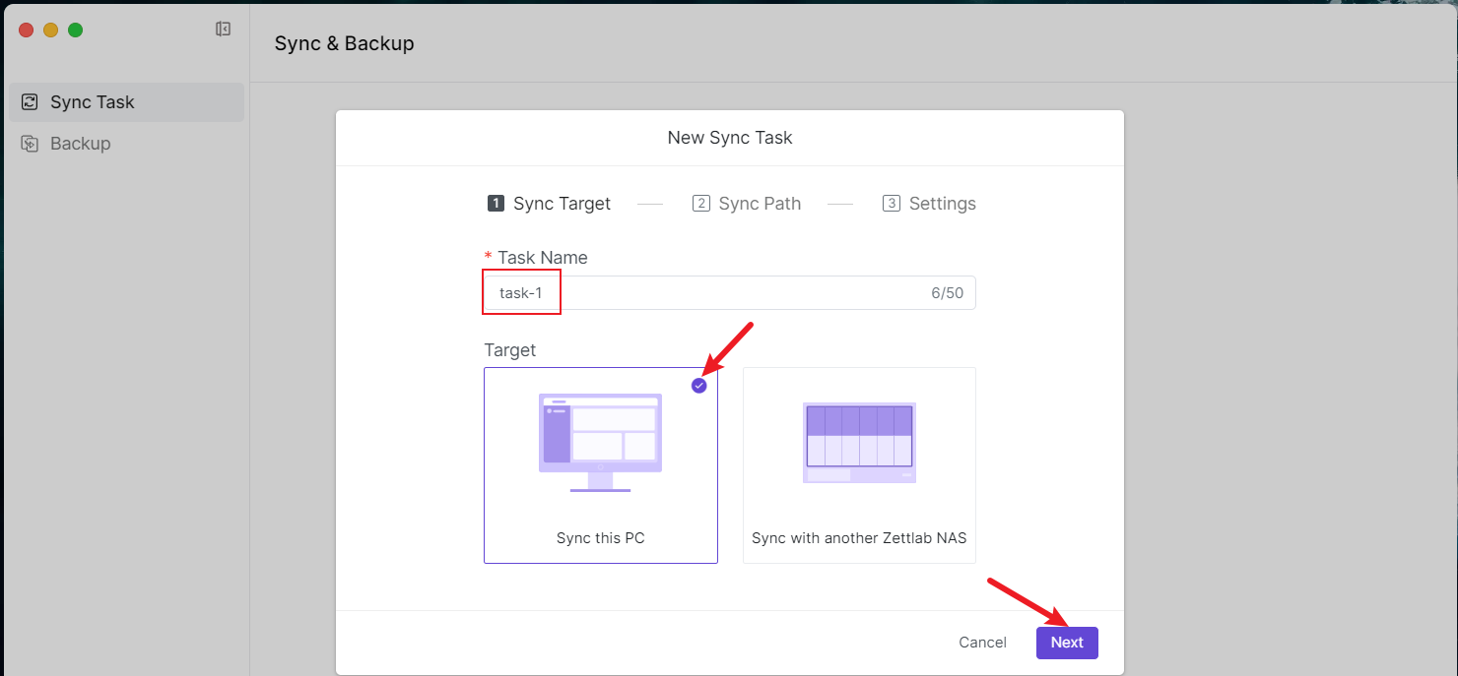Select 'Sync with another Zettlab NAS' option
1458x676 pixels.
[x=859, y=538]
